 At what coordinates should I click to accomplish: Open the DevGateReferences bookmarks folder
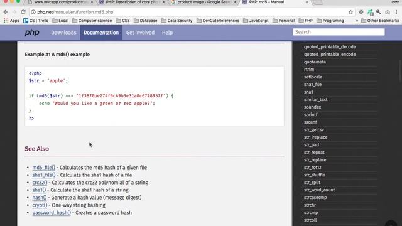coord(218,21)
